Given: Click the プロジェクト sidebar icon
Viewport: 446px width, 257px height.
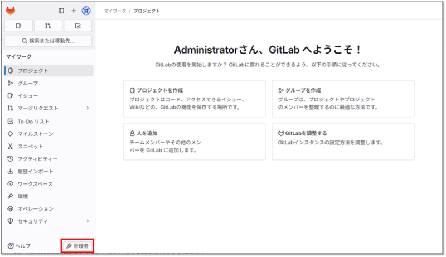Looking at the screenshot, I should tap(11, 70).
